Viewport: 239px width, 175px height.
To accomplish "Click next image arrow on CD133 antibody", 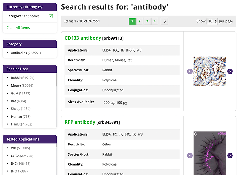I will [230, 71].
